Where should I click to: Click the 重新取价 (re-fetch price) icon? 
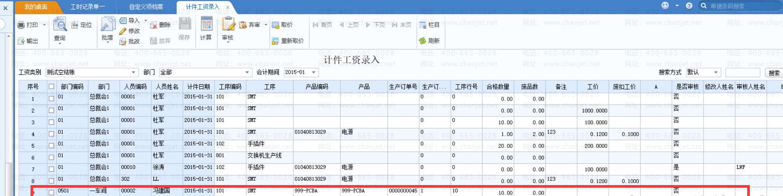pos(275,41)
